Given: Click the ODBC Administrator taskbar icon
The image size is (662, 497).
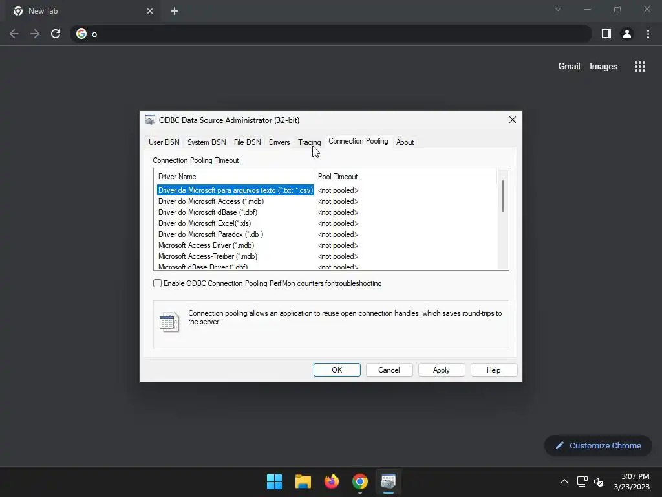Looking at the screenshot, I should 388,481.
